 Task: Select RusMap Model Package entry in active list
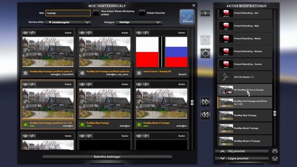click(245, 128)
